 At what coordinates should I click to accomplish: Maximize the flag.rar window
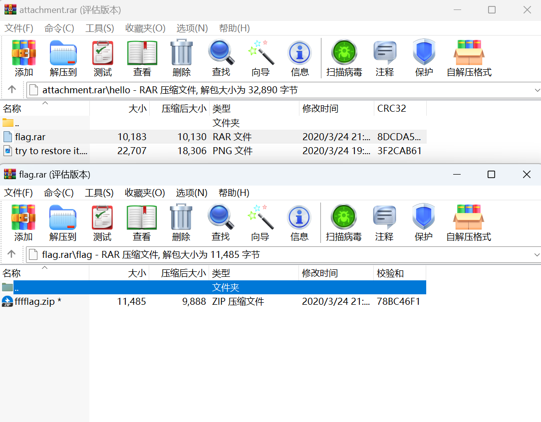pos(491,175)
